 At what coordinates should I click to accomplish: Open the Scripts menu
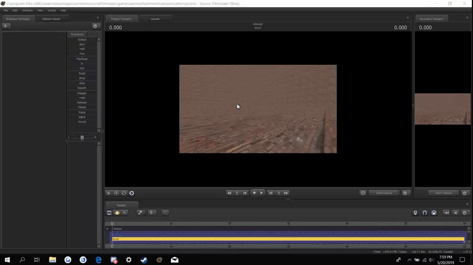click(x=51, y=10)
